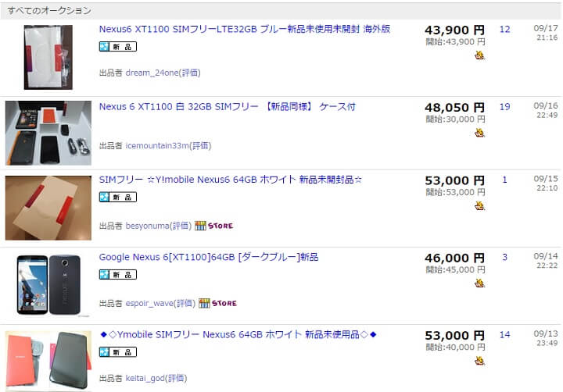Screen dimensions: 563x392
Task: View seller dream_24one's profile
Action: (152, 73)
